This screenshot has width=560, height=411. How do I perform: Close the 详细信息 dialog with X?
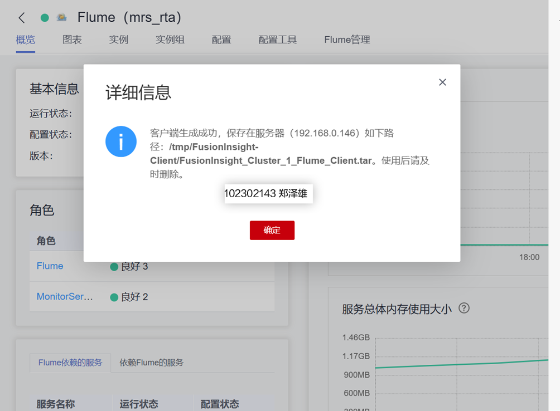pyautogui.click(x=442, y=82)
